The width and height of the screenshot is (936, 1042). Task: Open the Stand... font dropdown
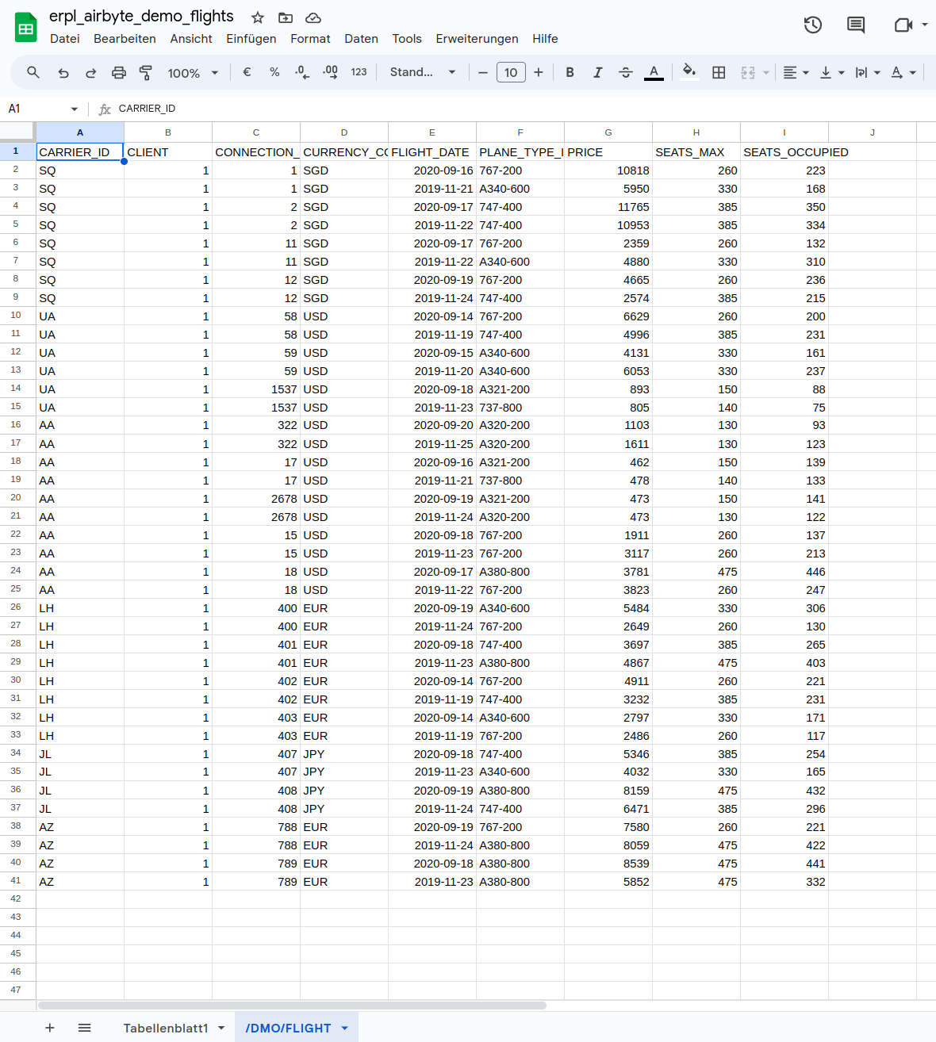click(423, 72)
